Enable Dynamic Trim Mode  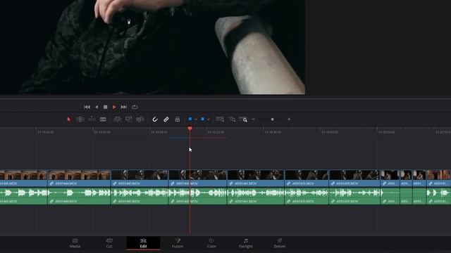click(x=92, y=119)
